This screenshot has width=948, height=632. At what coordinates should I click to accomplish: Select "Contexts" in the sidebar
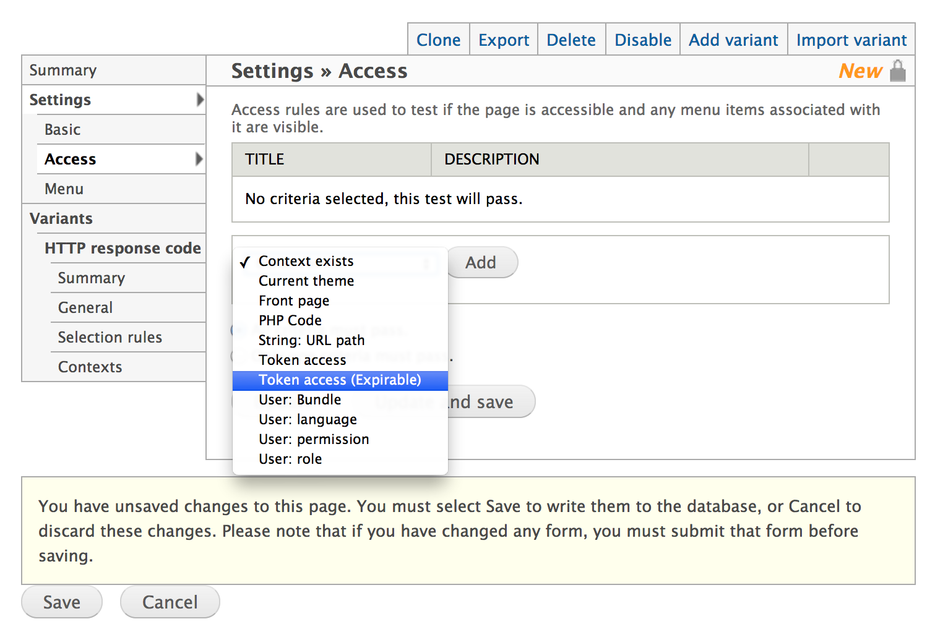(90, 367)
